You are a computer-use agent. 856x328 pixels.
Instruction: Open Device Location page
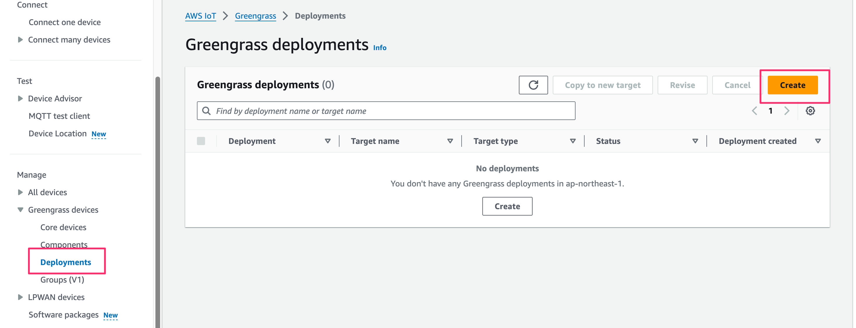pos(58,133)
